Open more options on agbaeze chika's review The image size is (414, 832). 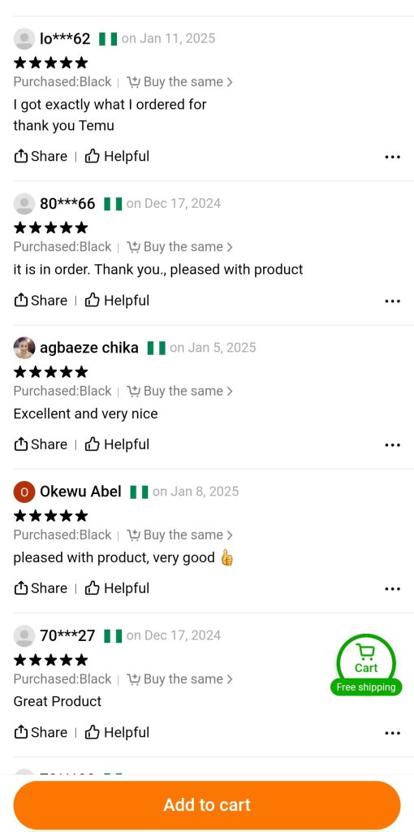pyautogui.click(x=392, y=444)
